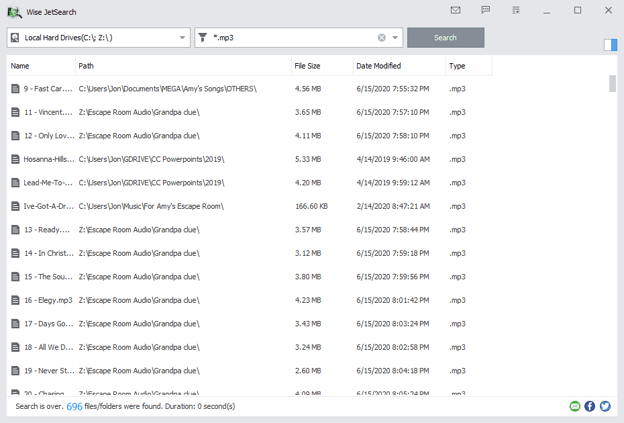Click date 4/14/2019 9:46:00 AM
The width and height of the screenshot is (624, 423).
click(393, 159)
